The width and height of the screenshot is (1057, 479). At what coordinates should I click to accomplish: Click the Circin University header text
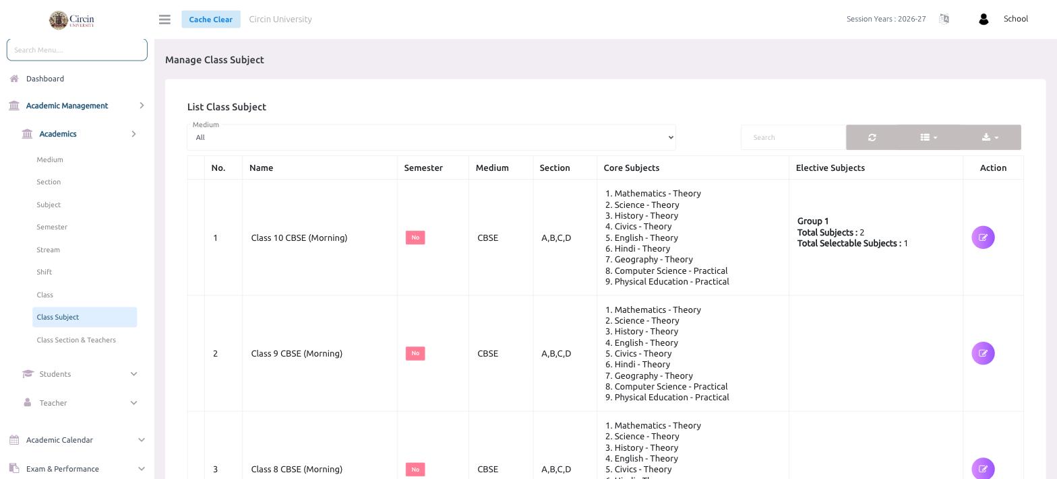pyautogui.click(x=280, y=19)
